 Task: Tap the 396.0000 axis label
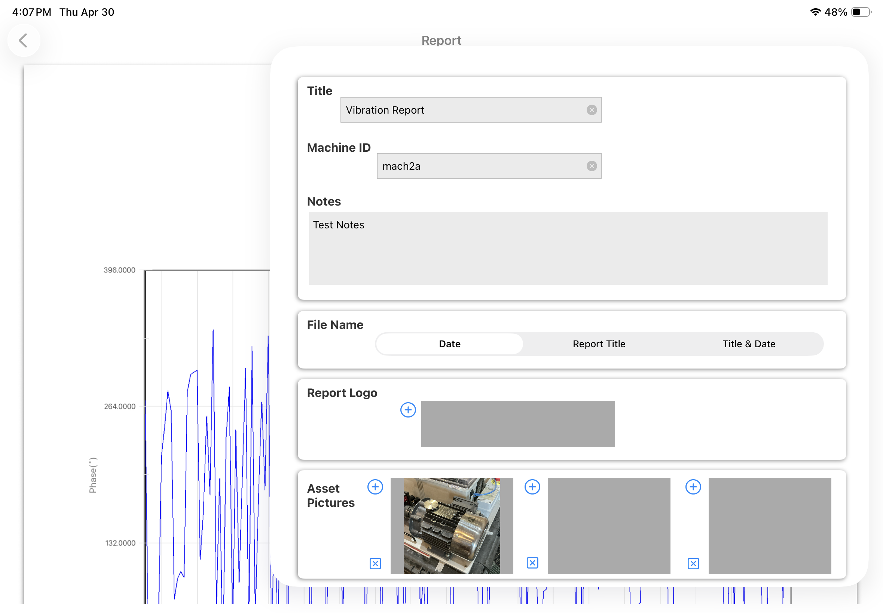tap(119, 270)
